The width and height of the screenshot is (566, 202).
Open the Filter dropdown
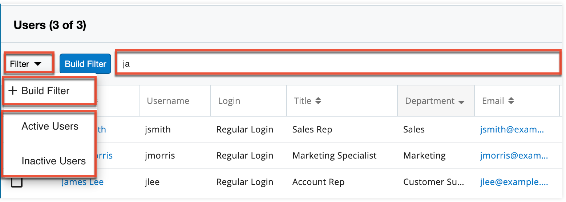[29, 64]
